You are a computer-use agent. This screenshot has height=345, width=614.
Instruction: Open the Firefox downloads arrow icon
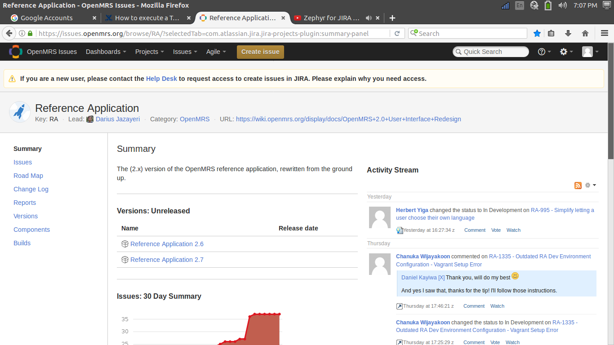[568, 33]
